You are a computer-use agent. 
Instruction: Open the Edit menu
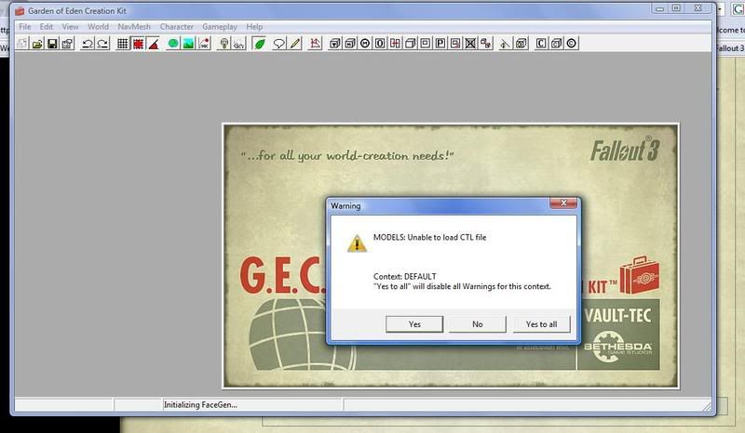(46, 27)
